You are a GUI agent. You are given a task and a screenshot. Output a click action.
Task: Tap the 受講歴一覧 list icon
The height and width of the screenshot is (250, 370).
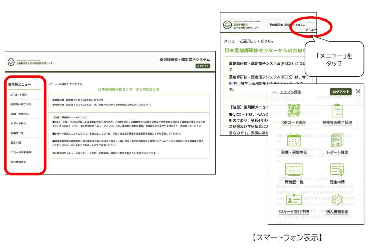coord(294,170)
